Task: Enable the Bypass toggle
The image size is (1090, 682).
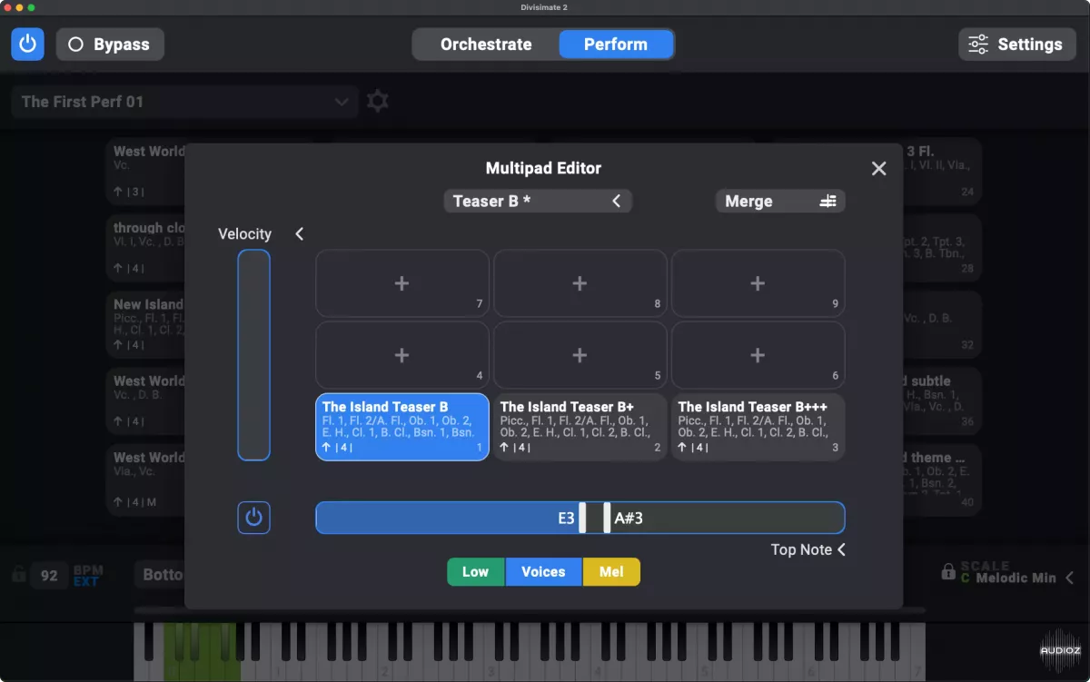Action: [110, 44]
